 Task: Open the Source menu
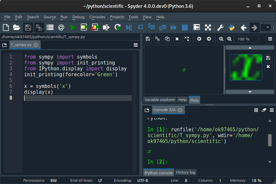(x=50, y=17)
